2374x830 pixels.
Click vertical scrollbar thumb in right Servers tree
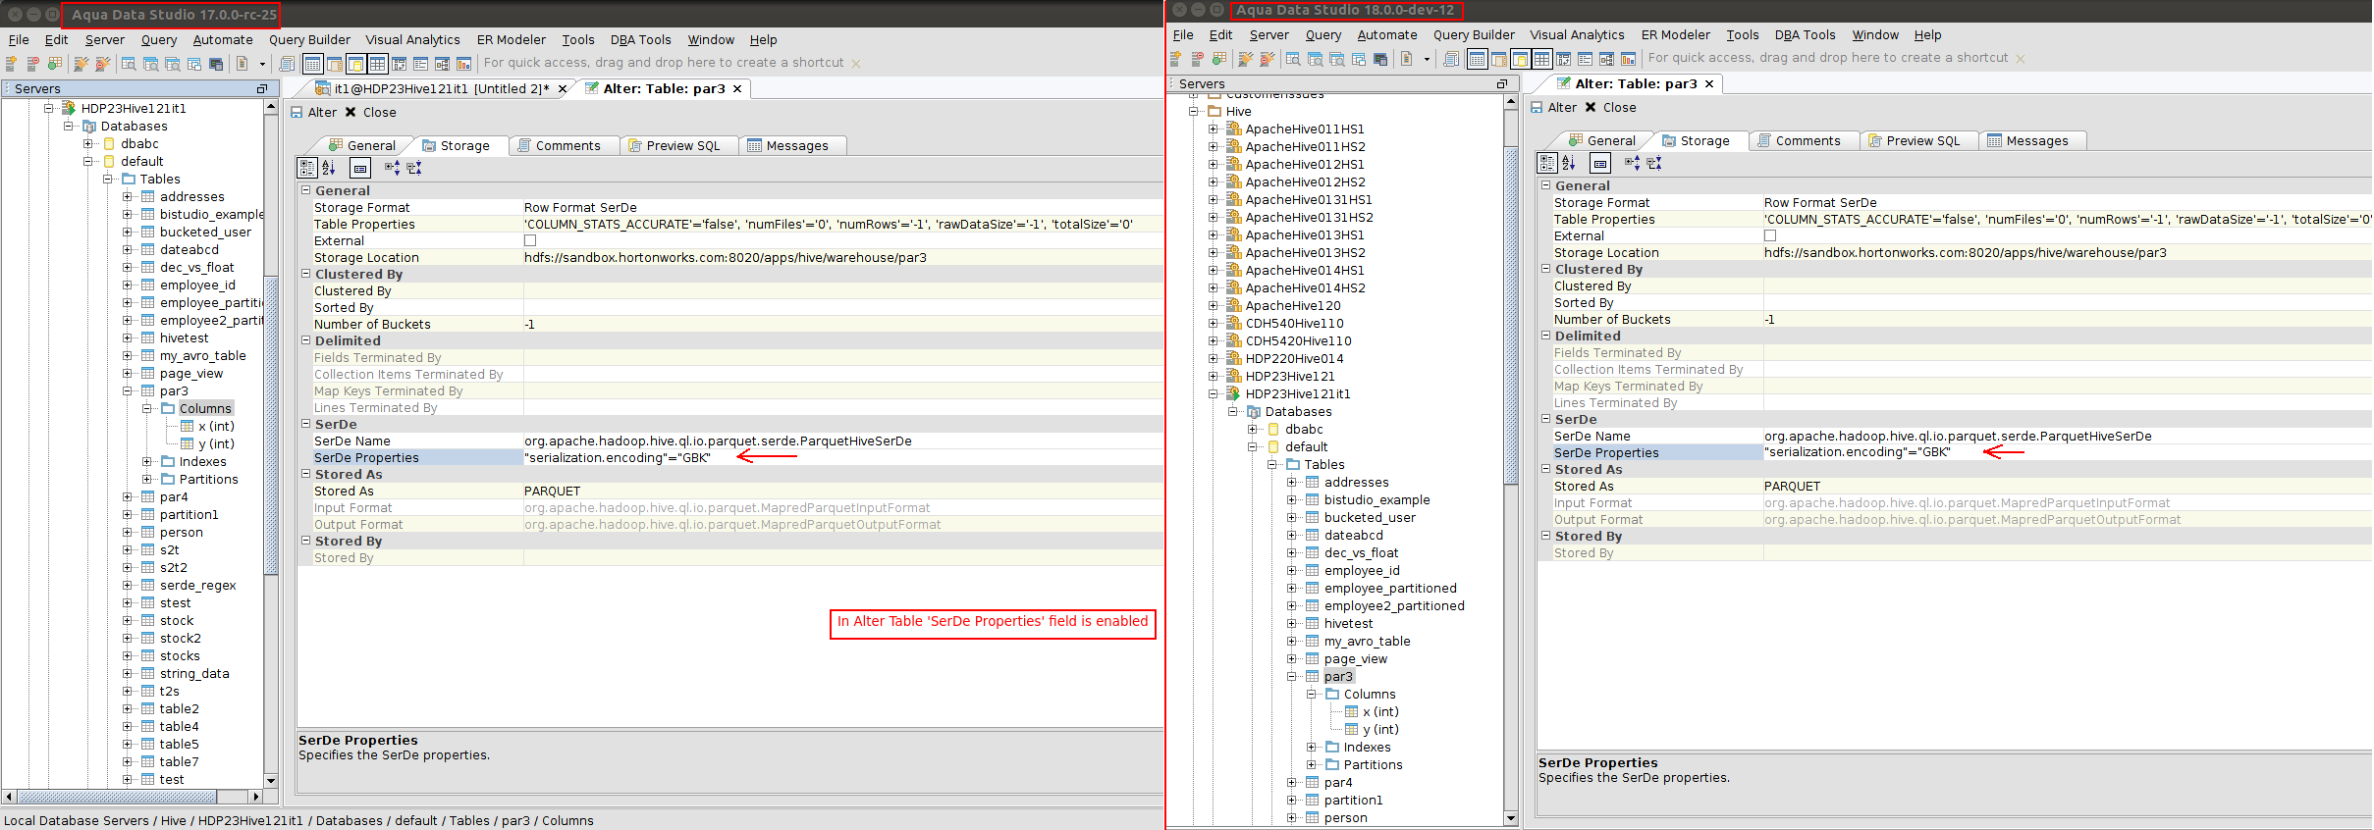[1511, 316]
